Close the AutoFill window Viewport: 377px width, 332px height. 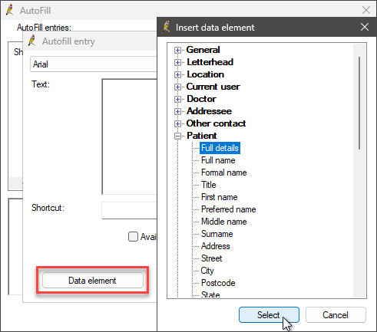click(x=366, y=10)
